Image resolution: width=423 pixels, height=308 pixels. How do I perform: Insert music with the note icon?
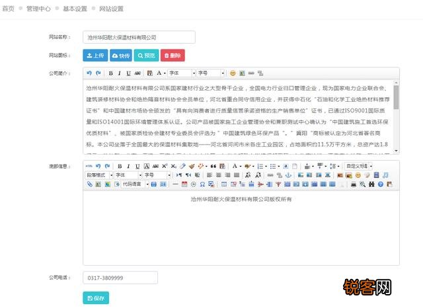385,175
